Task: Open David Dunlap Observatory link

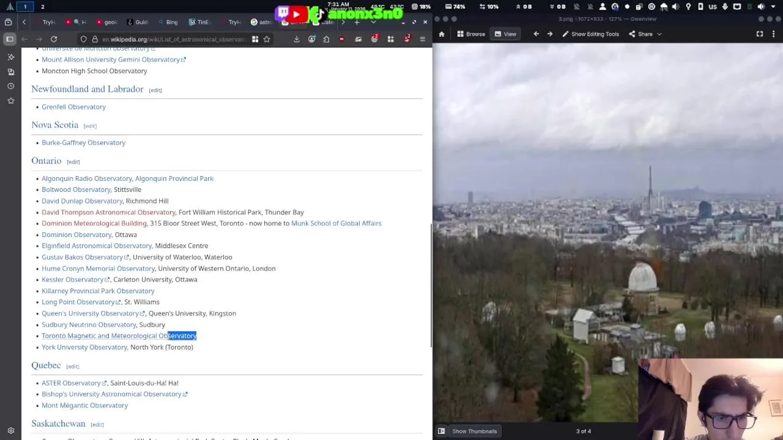Action: [82, 201]
